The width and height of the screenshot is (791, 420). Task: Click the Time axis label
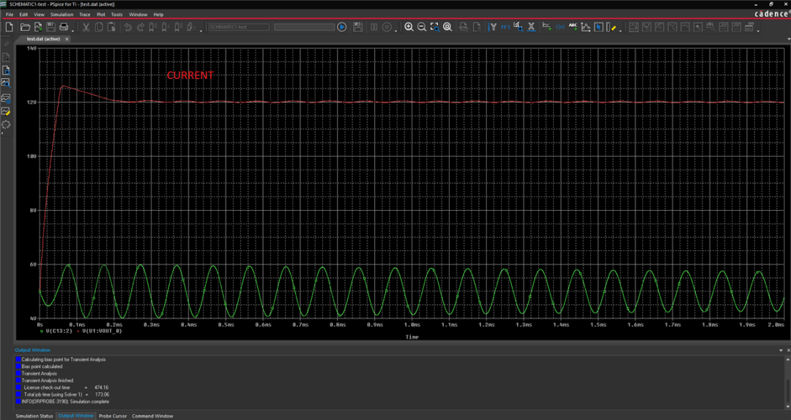point(412,337)
